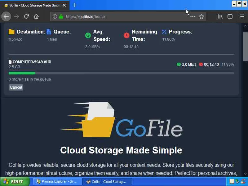Reload the gofile.io page
The height and width of the screenshot is (186, 248).
26,16
